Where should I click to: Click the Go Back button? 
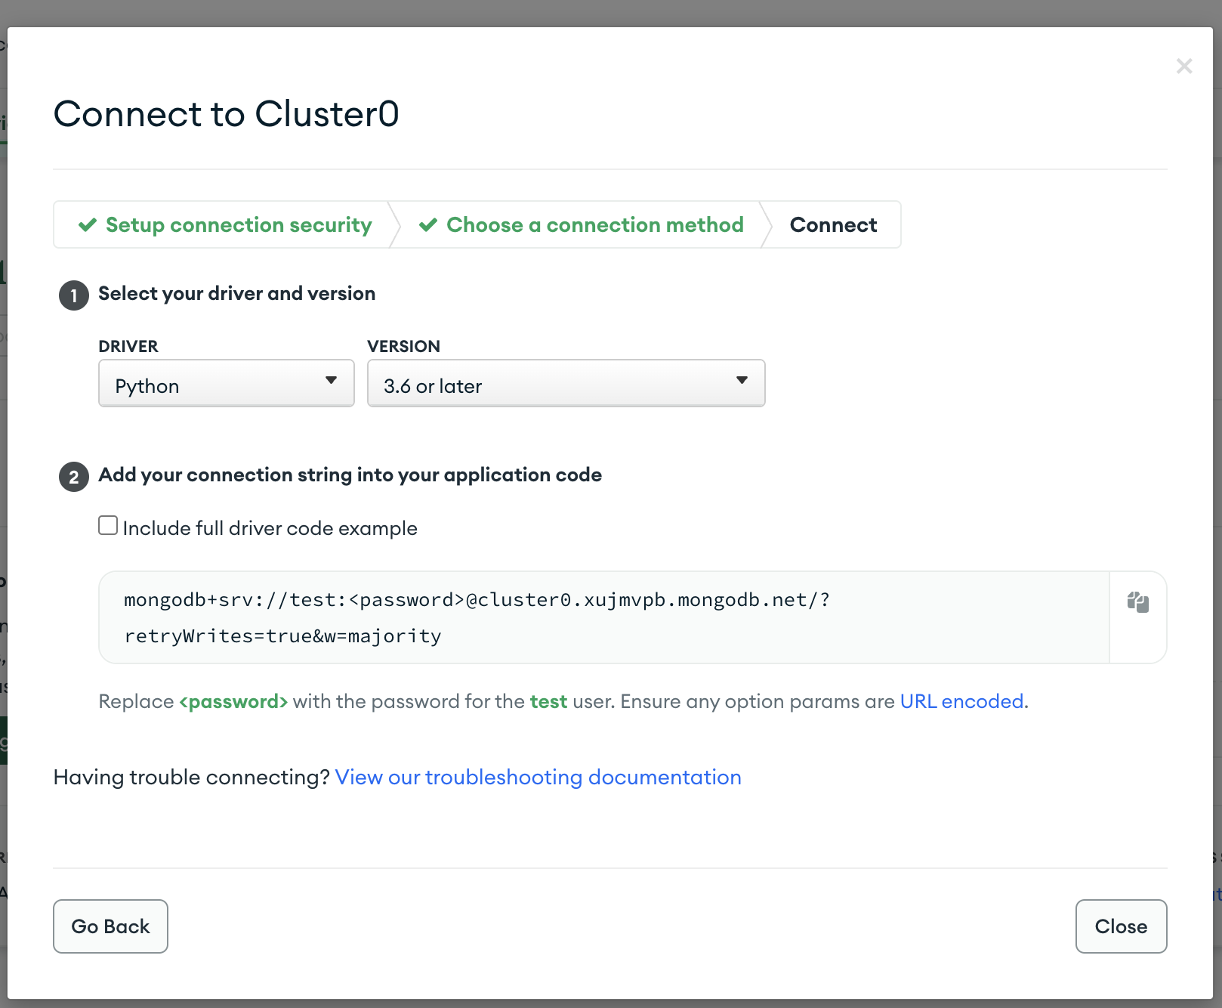click(x=110, y=926)
